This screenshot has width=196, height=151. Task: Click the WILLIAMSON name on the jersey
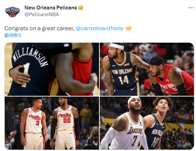tap(30, 57)
